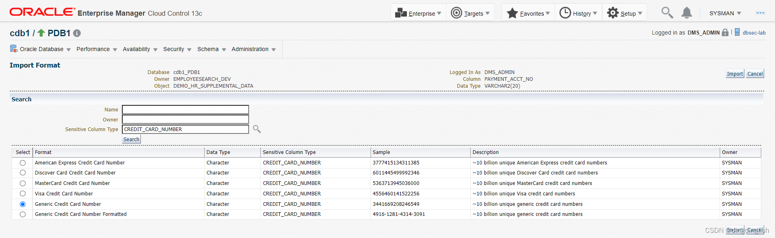Expand the Oracle Database dropdown arrow

click(69, 50)
